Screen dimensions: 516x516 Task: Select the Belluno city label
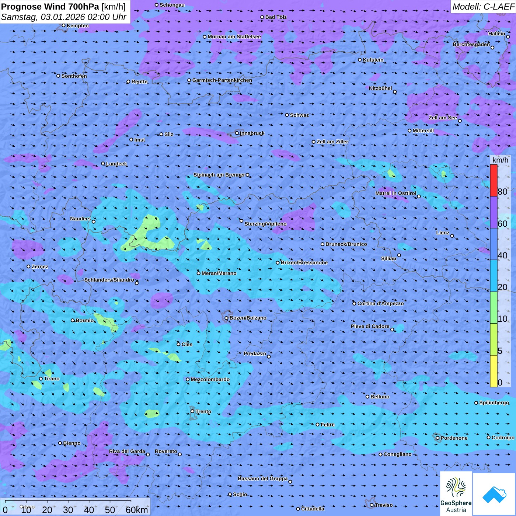380,397
